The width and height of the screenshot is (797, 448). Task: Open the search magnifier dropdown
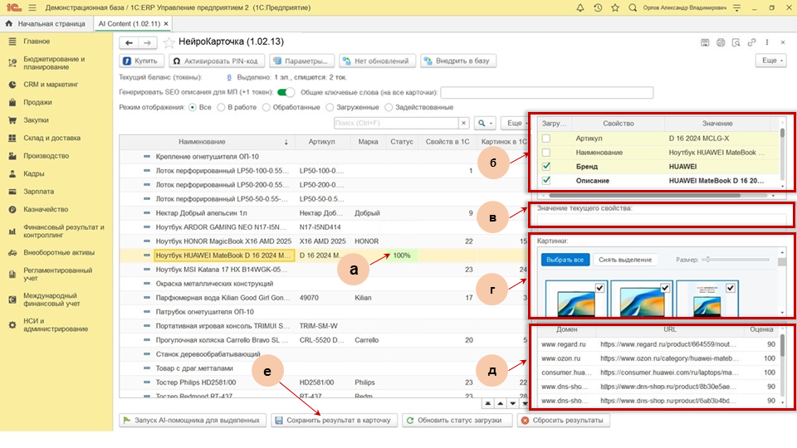pos(484,123)
